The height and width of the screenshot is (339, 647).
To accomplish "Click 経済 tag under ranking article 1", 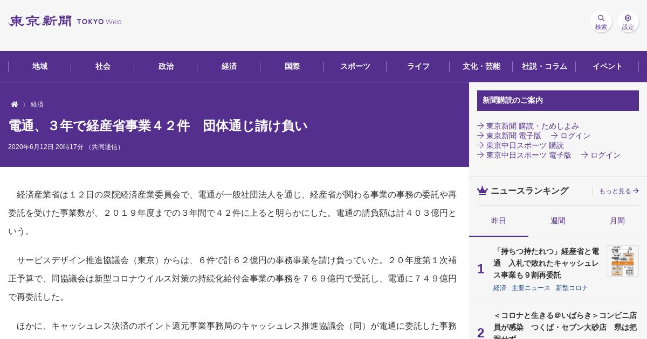I will pyautogui.click(x=500, y=288).
